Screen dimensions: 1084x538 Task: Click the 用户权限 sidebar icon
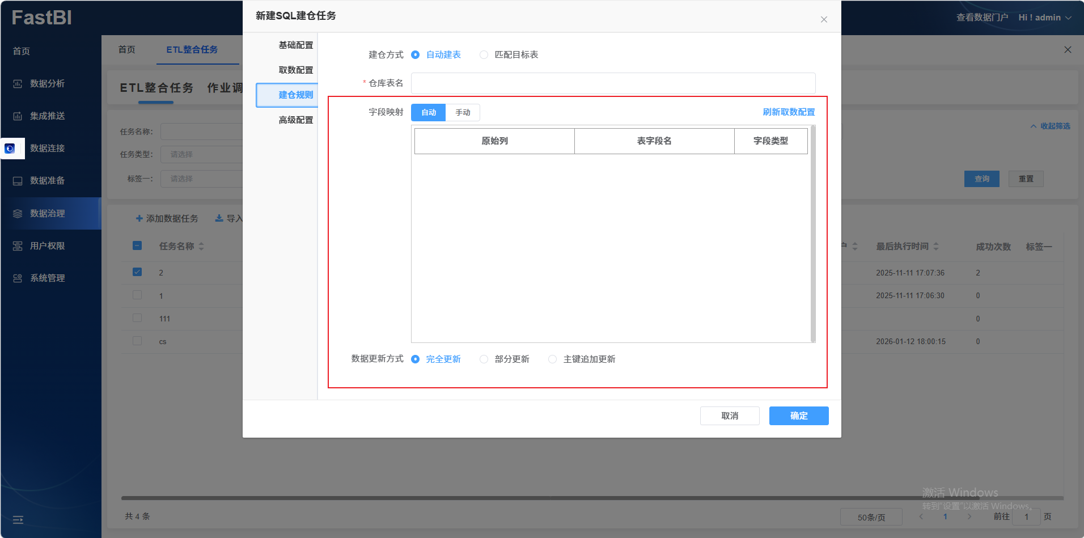pyautogui.click(x=18, y=246)
